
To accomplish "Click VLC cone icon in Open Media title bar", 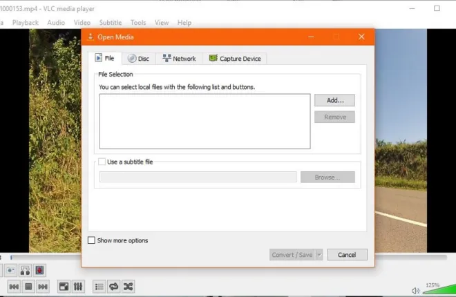I will click(x=91, y=37).
